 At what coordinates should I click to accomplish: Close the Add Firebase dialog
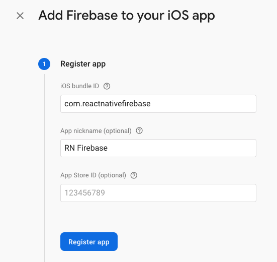[20, 16]
